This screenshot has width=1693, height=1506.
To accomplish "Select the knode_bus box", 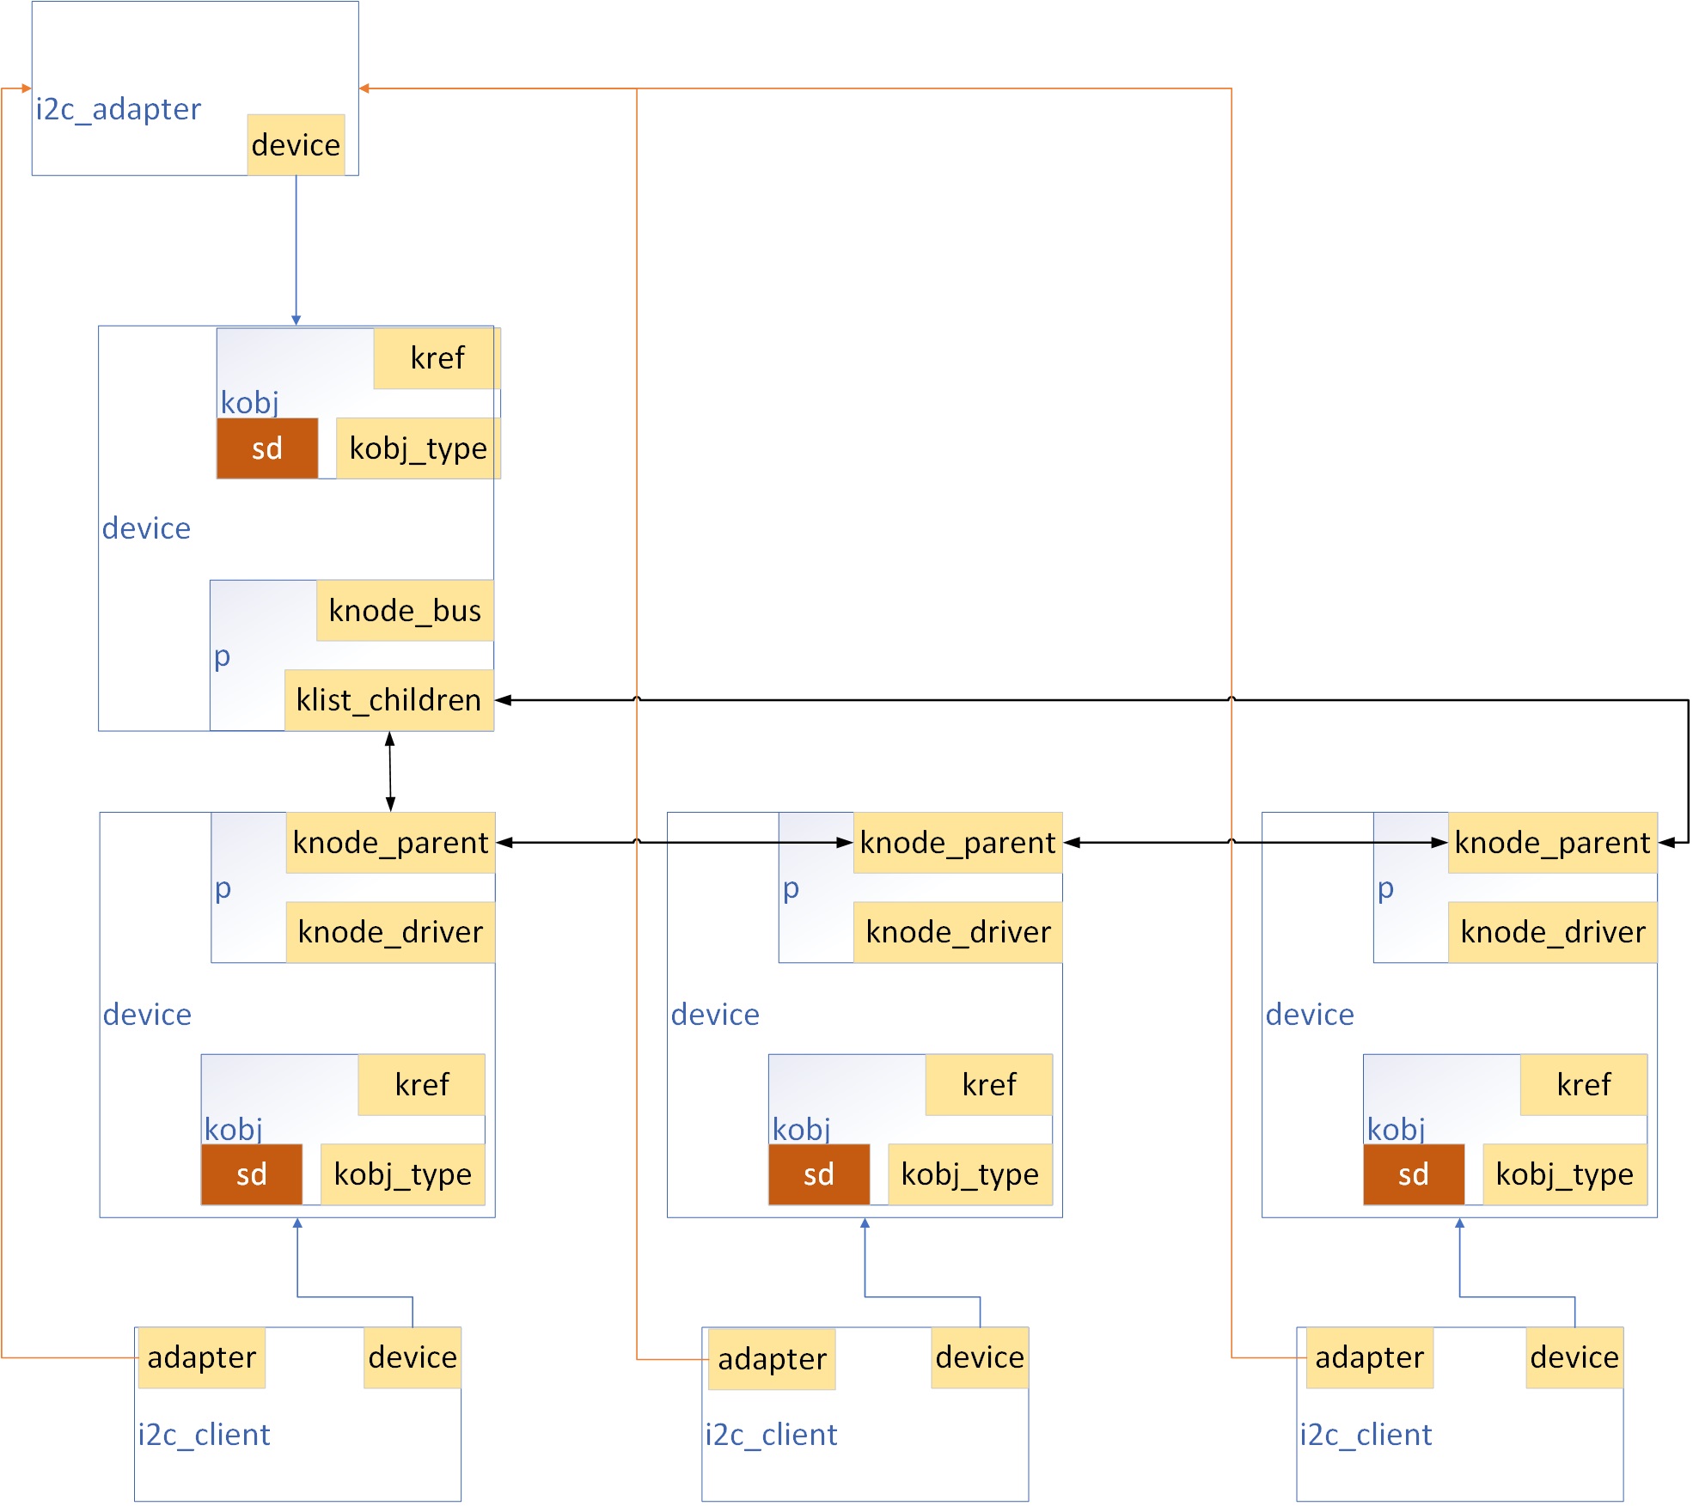I will (405, 611).
